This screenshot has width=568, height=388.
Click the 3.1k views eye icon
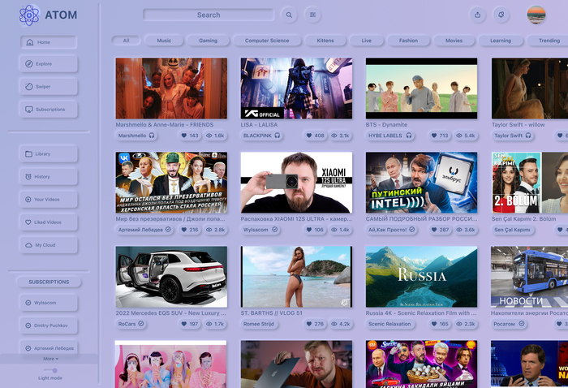click(334, 136)
